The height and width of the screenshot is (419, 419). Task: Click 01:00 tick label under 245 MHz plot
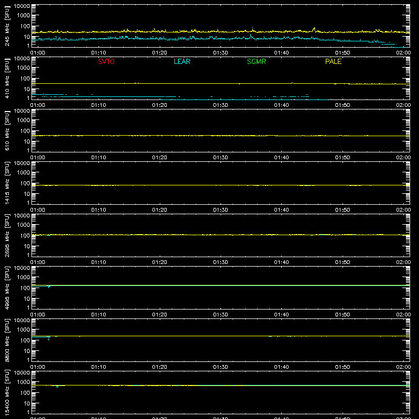38,53
